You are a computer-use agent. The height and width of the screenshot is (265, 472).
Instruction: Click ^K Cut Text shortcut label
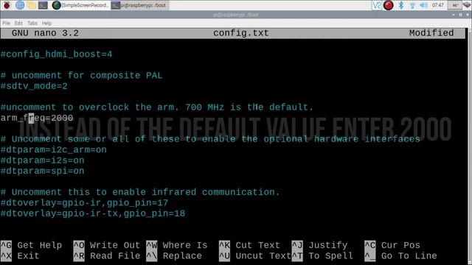(249, 245)
